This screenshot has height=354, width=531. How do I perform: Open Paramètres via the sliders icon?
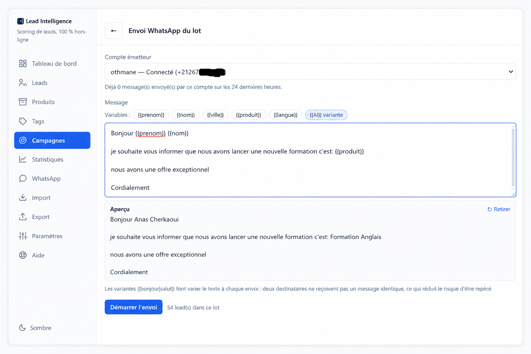point(23,236)
